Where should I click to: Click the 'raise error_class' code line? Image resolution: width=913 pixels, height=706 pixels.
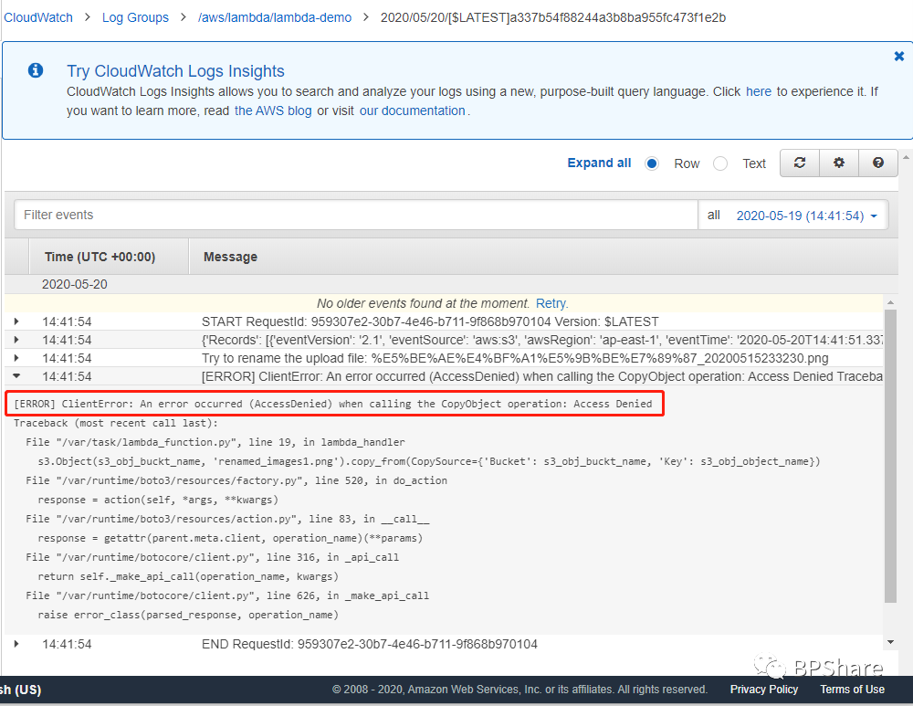pyautogui.click(x=188, y=616)
